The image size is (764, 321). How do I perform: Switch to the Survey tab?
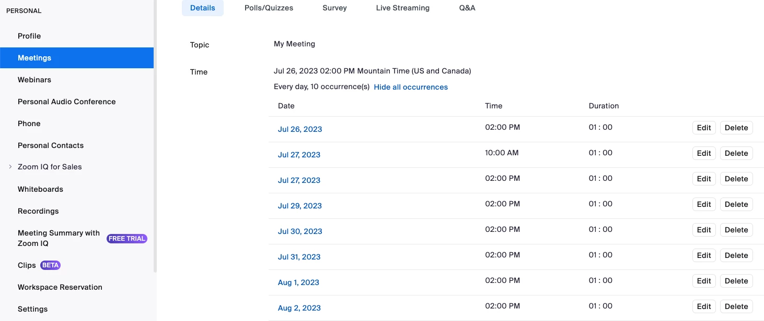click(334, 8)
